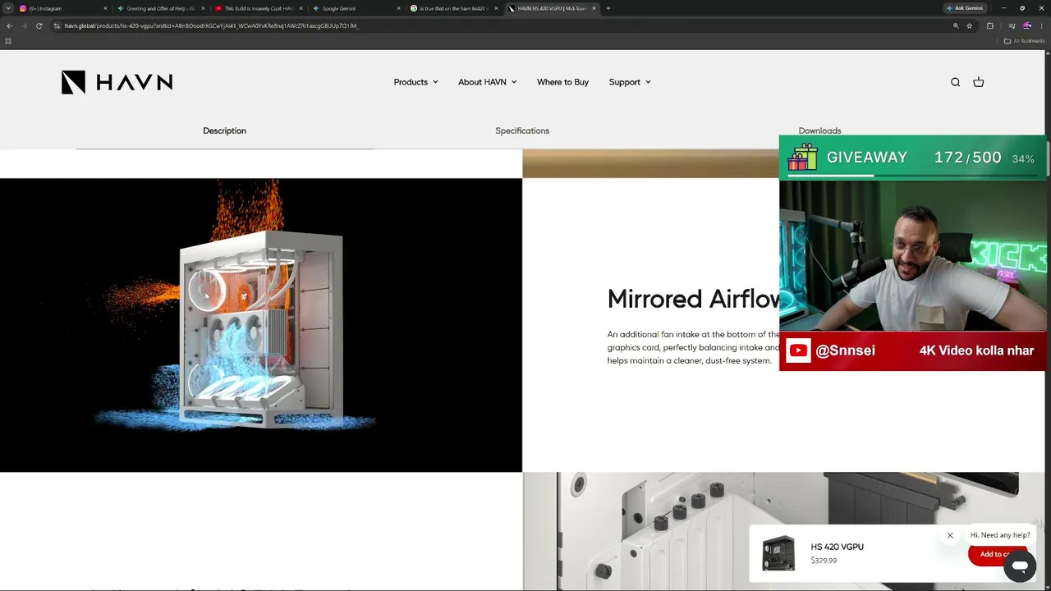Image resolution: width=1051 pixels, height=591 pixels.
Task: Select the Specifications tab
Action: [x=522, y=131]
